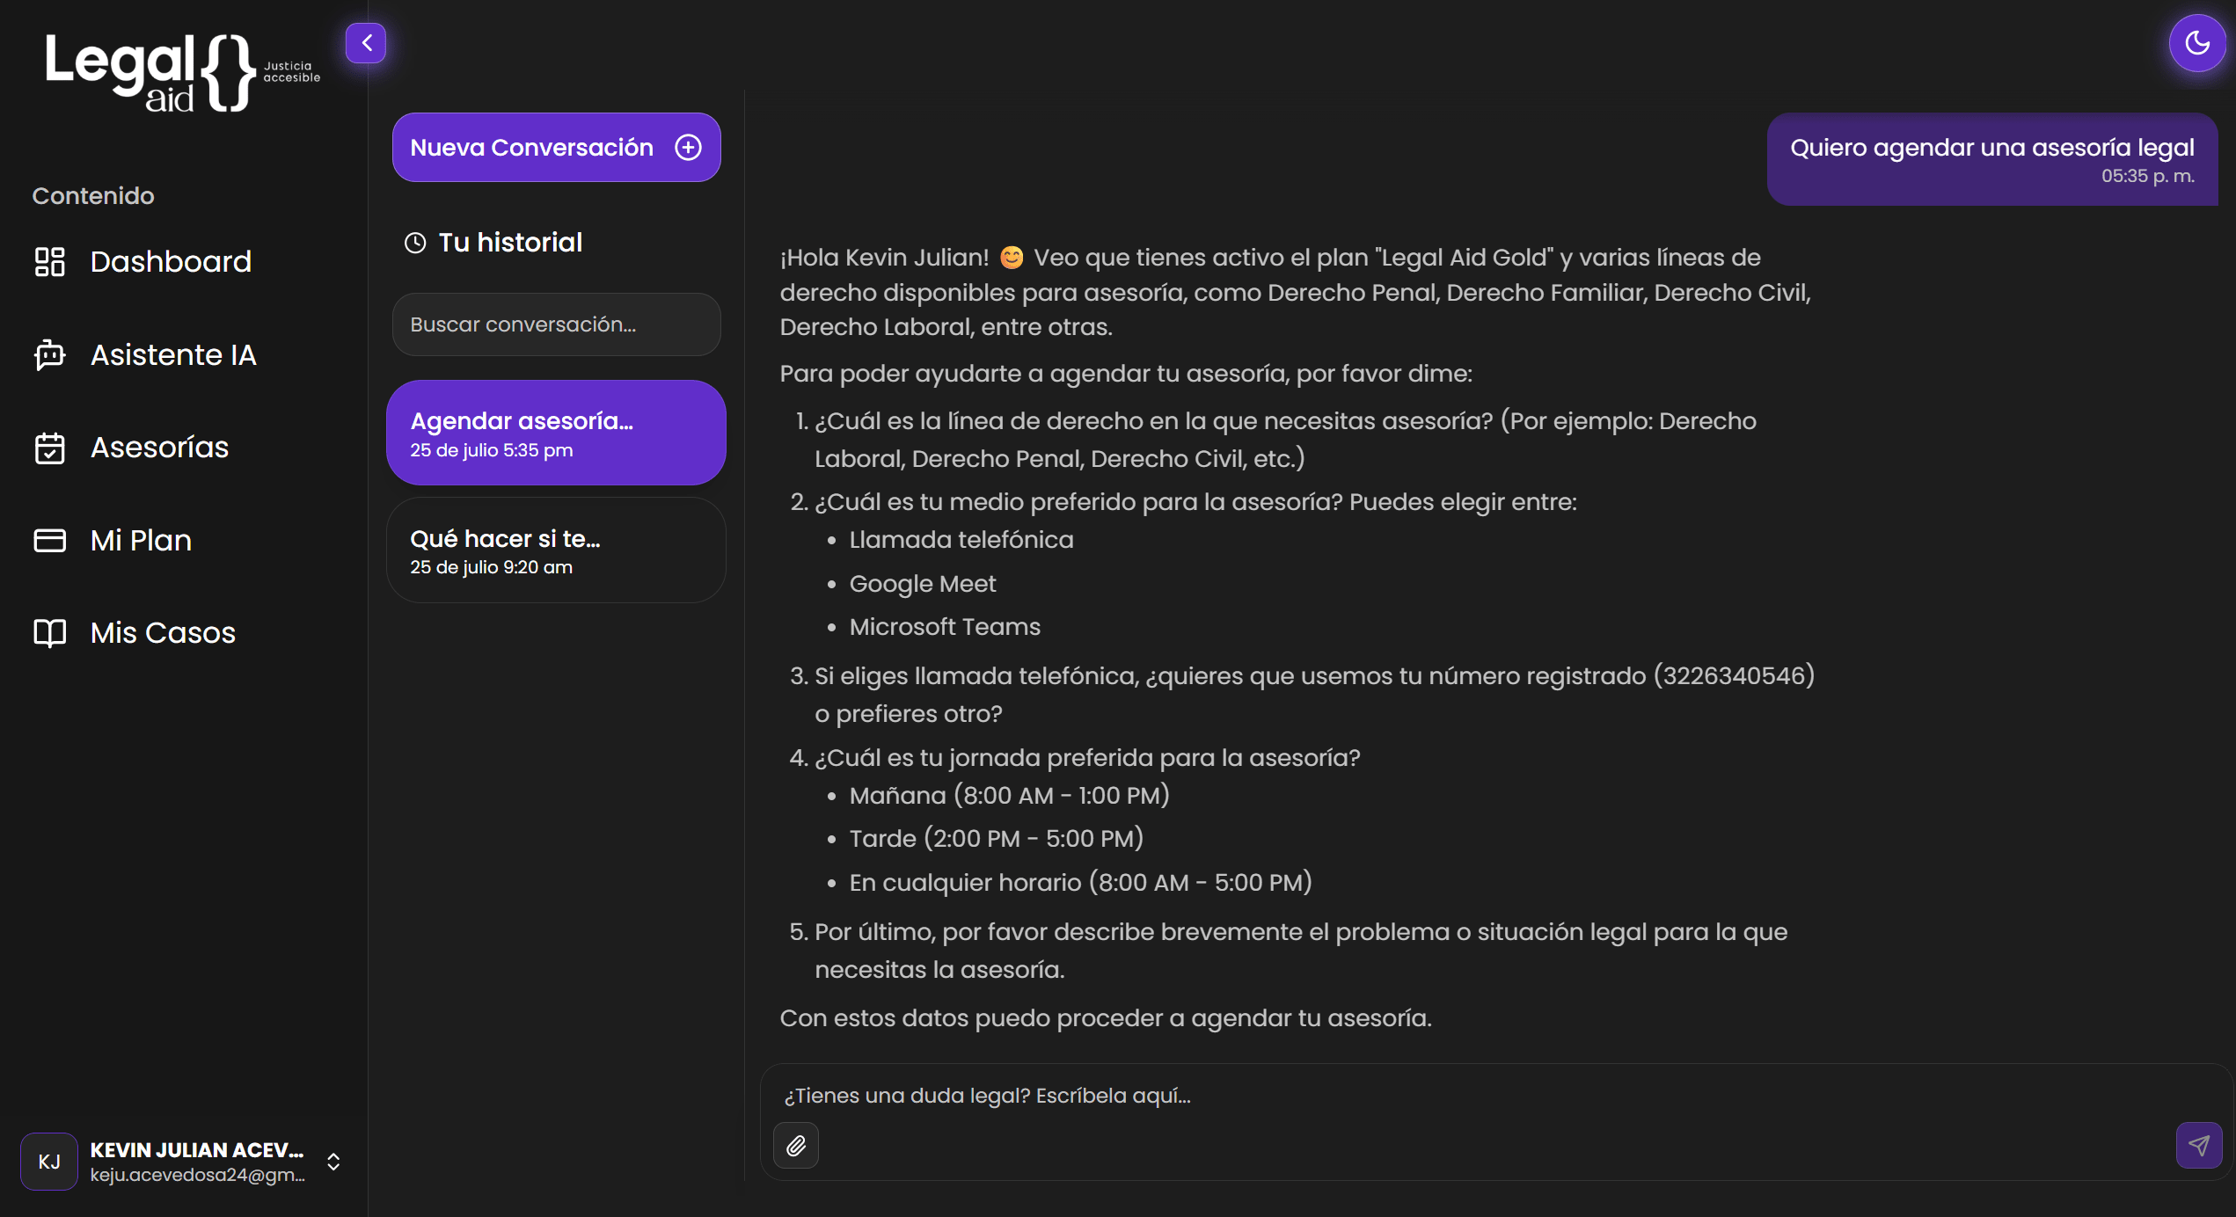This screenshot has width=2236, height=1217.
Task: Click the plus icon in Nueva Conversación
Action: click(688, 148)
